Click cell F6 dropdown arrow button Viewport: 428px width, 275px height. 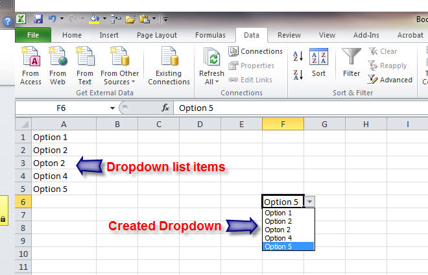(309, 202)
